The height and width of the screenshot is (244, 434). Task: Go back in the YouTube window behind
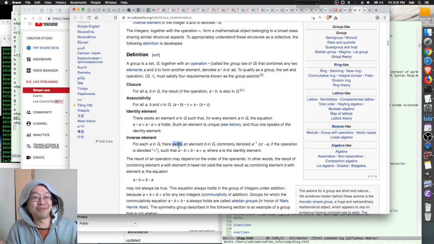click(x=25, y=18)
